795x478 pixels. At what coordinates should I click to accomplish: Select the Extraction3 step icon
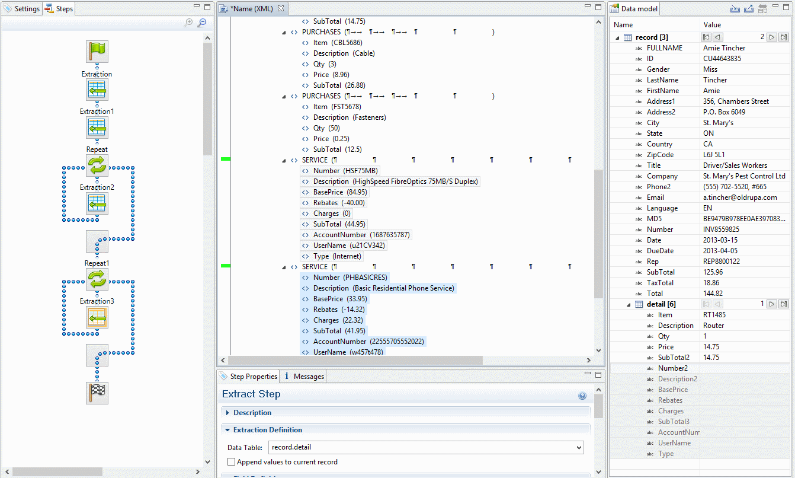tap(97, 318)
